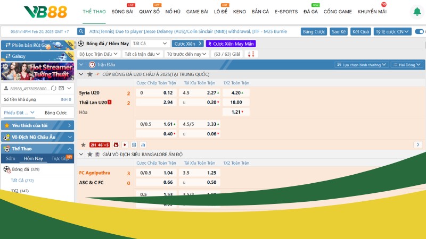Star the Giải Vô Địch Siêu Bangalore league

coord(89,154)
